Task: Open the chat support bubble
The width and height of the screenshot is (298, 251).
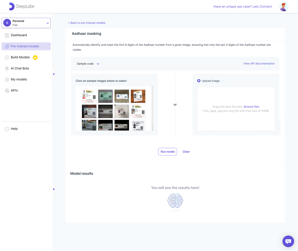Action: pyautogui.click(x=288, y=241)
